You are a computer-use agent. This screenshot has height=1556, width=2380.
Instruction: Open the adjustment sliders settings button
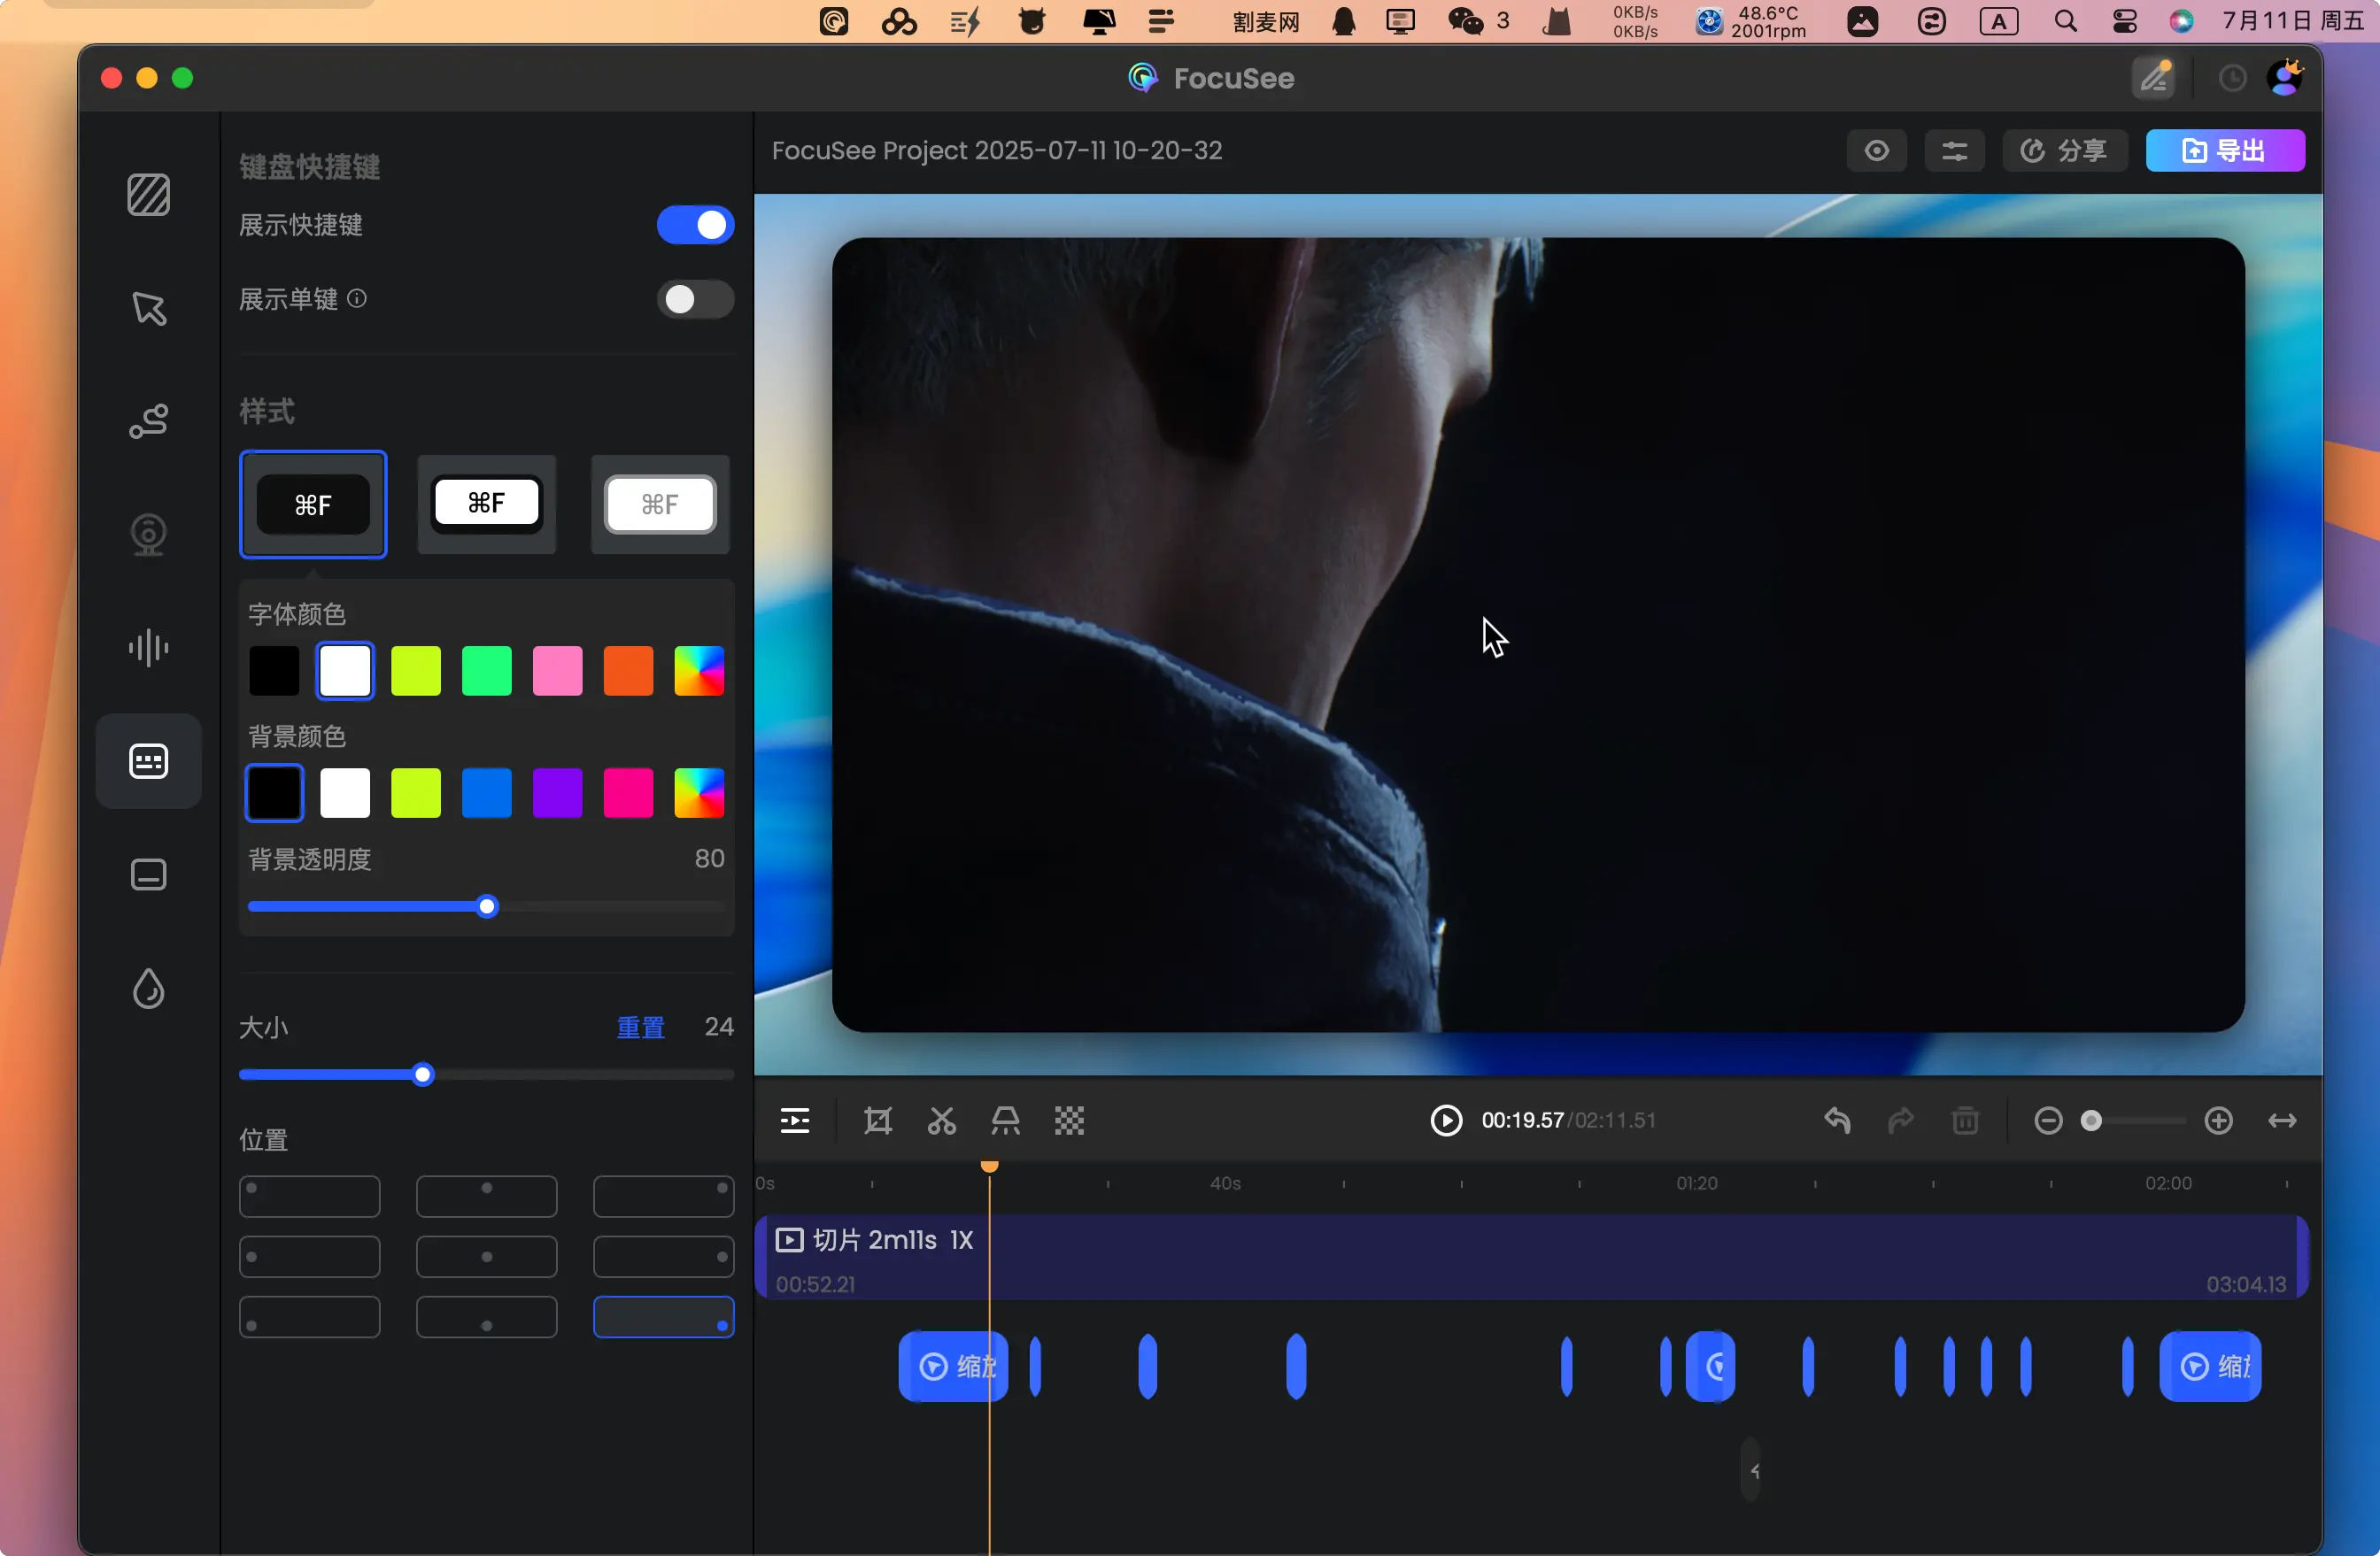[x=1954, y=150]
